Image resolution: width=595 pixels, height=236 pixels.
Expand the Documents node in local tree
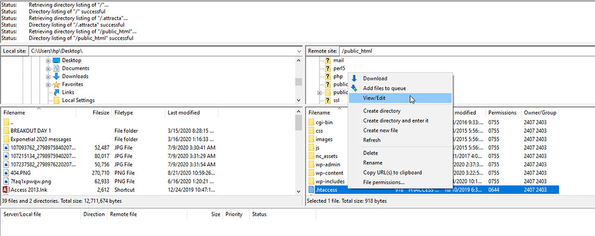[x=48, y=69]
